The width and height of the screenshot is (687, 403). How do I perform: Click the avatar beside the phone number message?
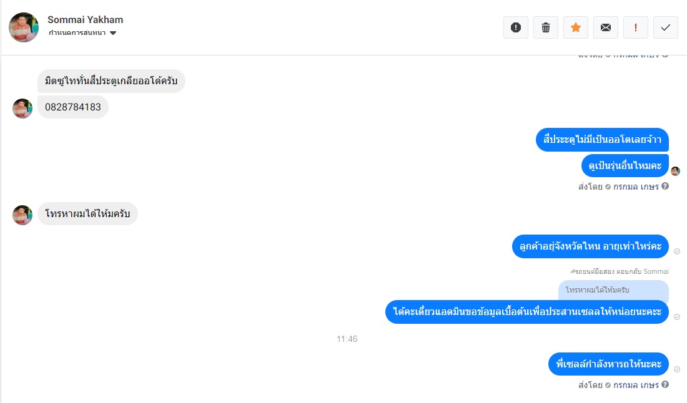pos(22,108)
